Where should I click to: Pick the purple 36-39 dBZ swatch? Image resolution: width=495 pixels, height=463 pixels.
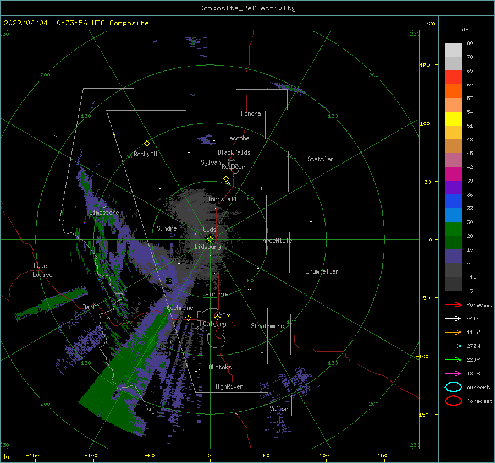pos(453,187)
